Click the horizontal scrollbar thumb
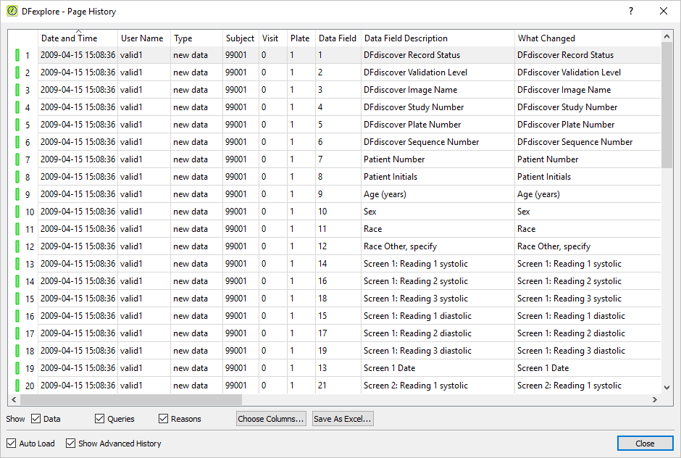Viewport: 681px width, 458px height. [x=130, y=399]
